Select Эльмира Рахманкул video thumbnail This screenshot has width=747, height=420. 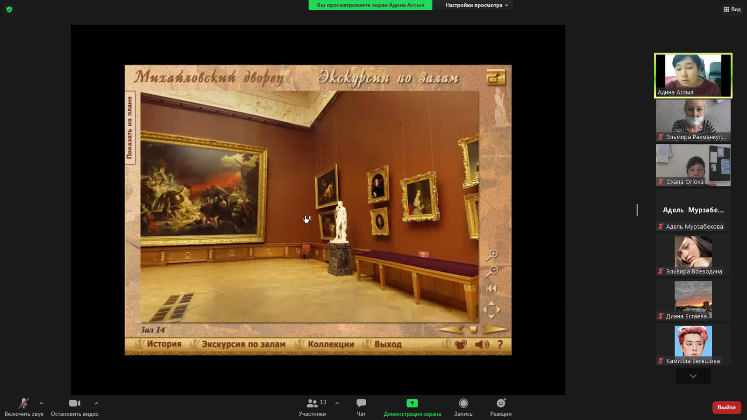(693, 120)
